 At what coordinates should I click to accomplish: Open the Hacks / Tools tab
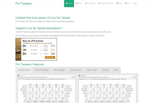pos(92,70)
